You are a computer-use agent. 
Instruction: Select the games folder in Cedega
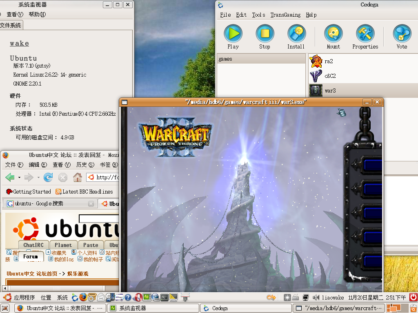click(261, 59)
